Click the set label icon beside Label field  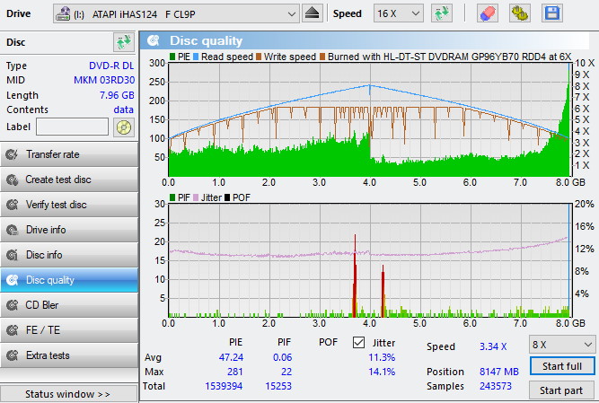coord(123,127)
